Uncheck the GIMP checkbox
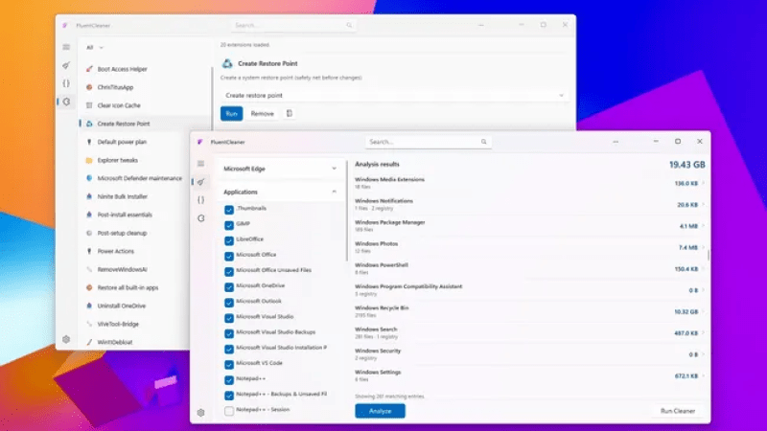 pos(229,225)
